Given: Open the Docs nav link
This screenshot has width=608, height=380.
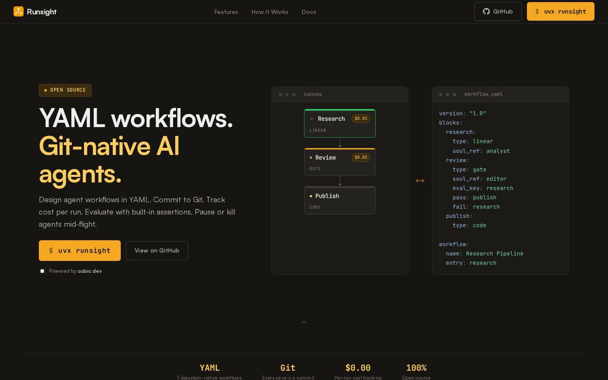Looking at the screenshot, I should pos(309,12).
